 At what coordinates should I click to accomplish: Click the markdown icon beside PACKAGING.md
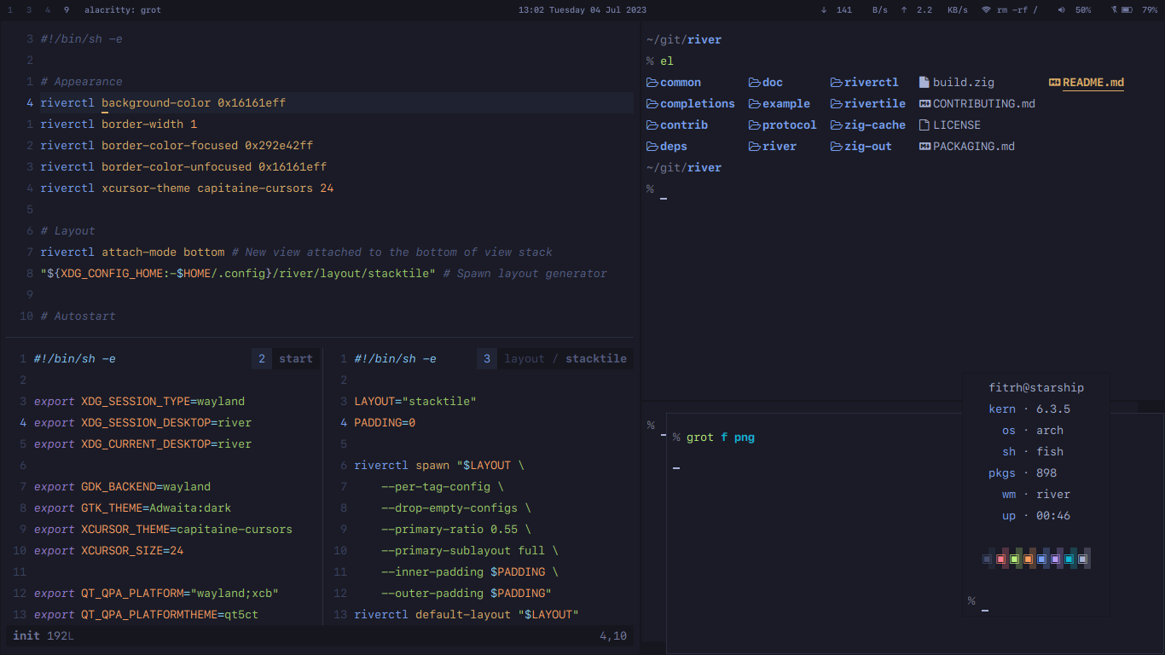pos(924,147)
